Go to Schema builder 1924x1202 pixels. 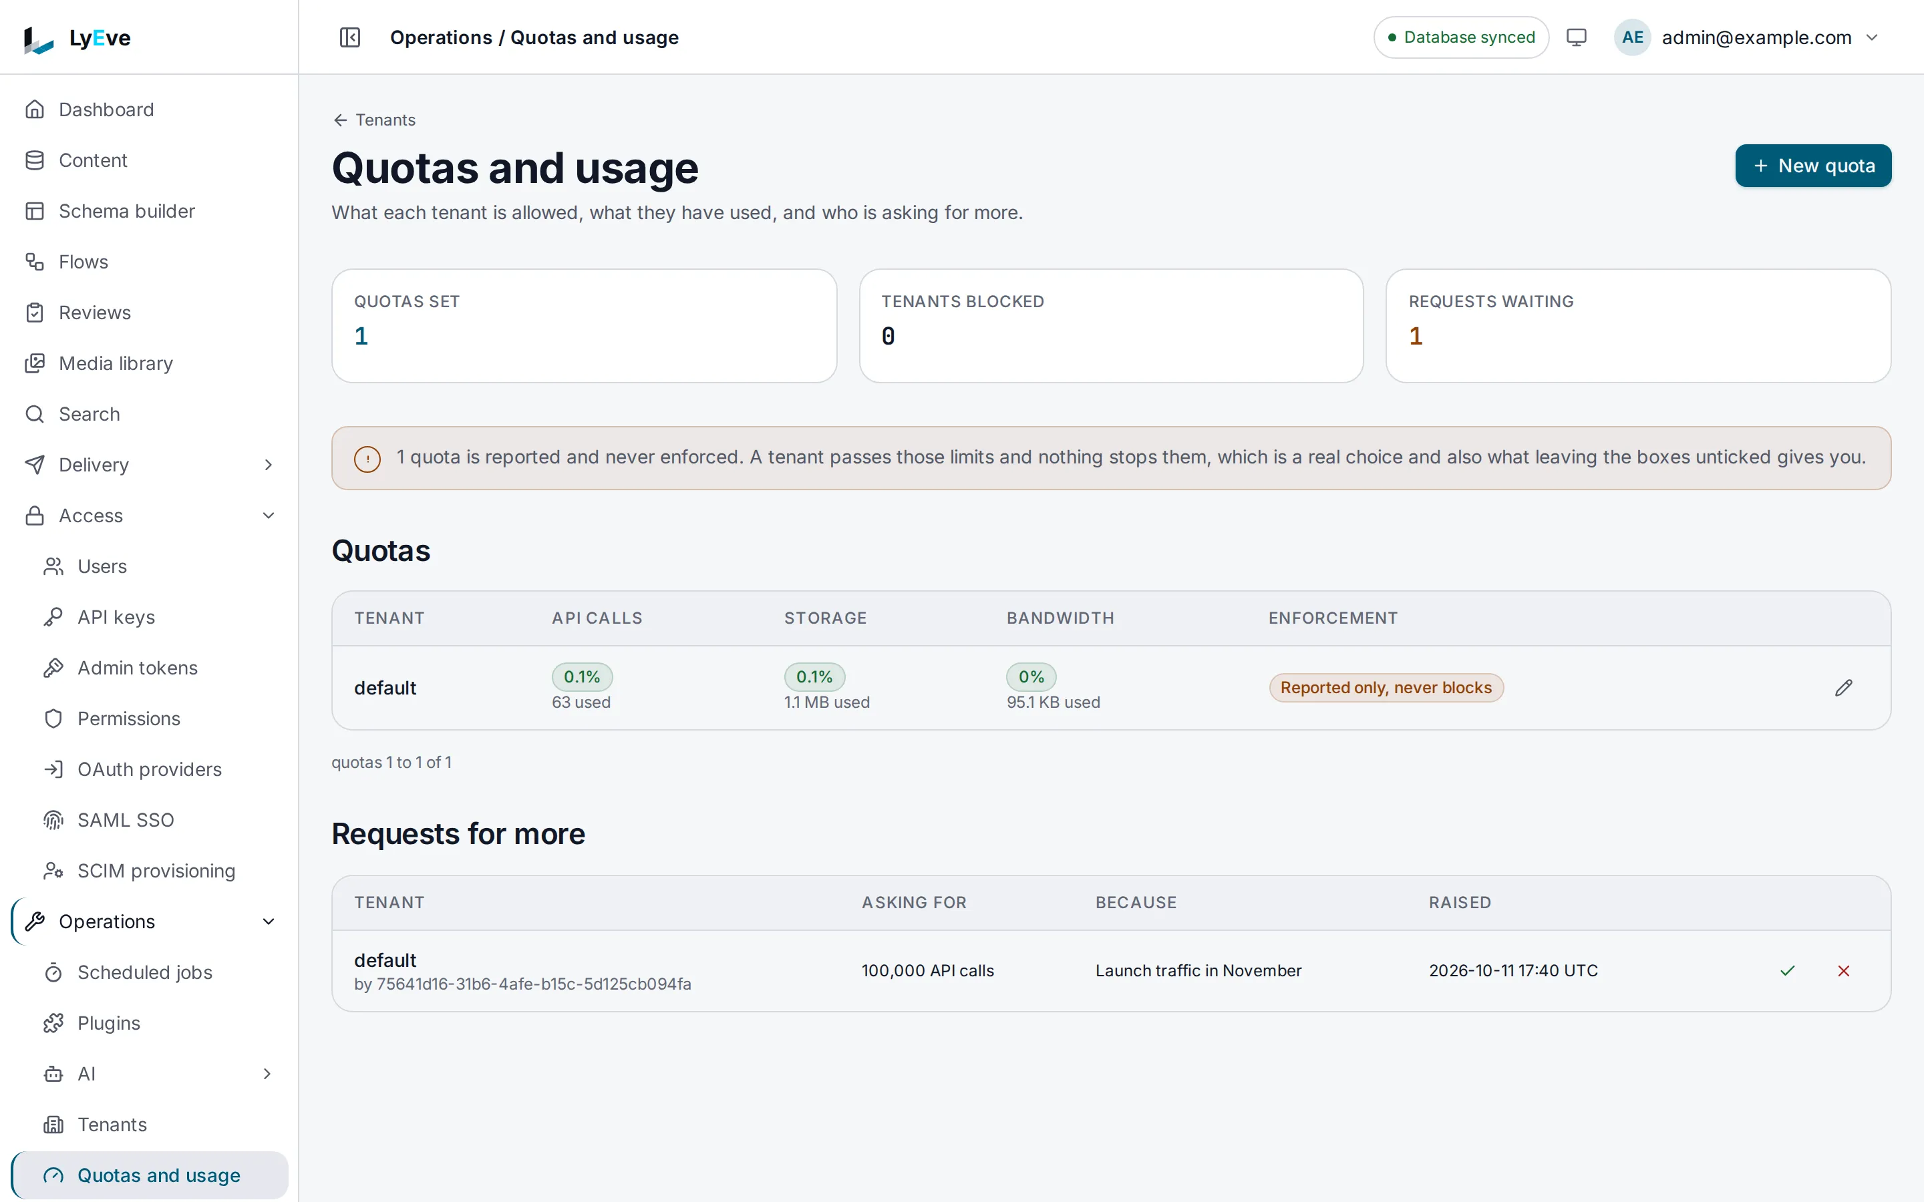point(150,210)
